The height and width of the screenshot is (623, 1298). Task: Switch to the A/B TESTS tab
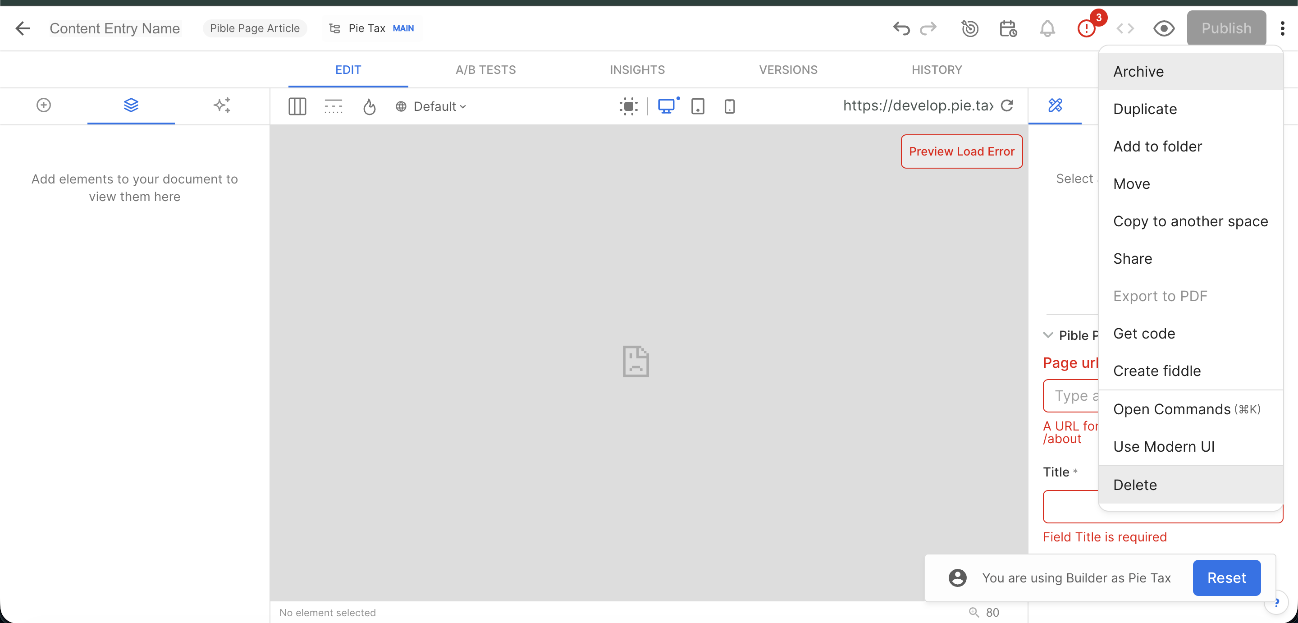click(x=485, y=70)
